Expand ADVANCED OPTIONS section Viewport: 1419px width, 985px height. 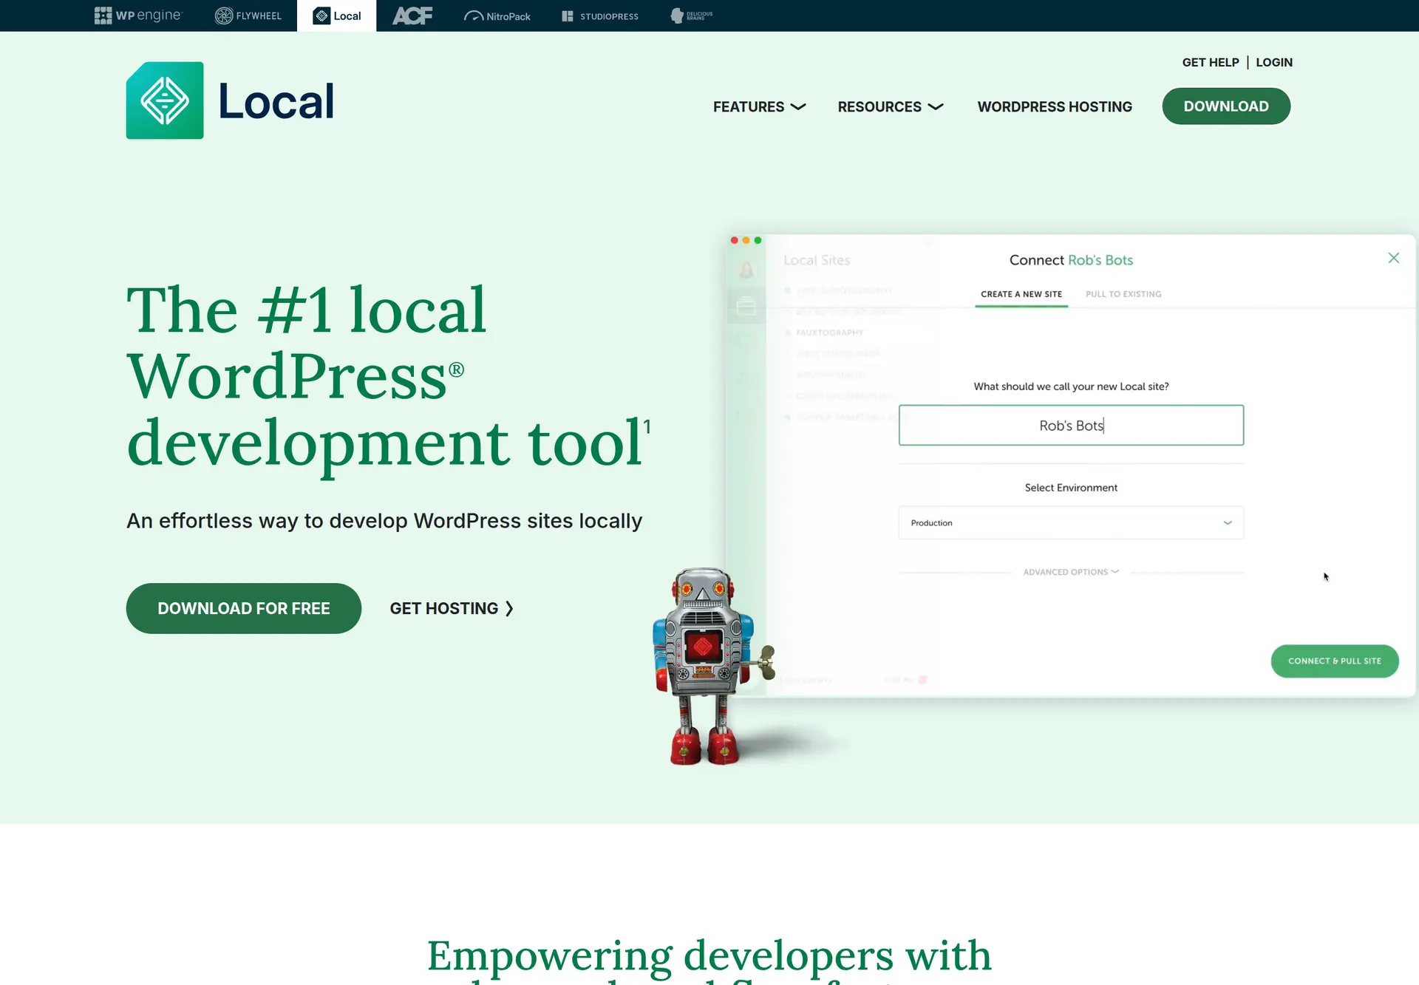point(1071,572)
